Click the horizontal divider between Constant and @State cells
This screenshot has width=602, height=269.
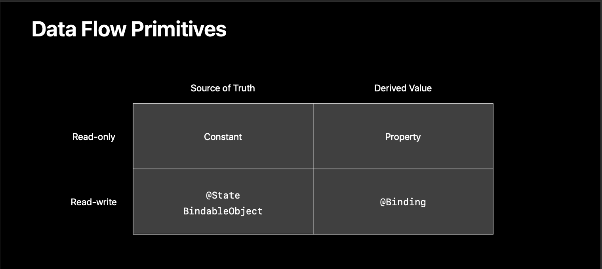pos(223,169)
